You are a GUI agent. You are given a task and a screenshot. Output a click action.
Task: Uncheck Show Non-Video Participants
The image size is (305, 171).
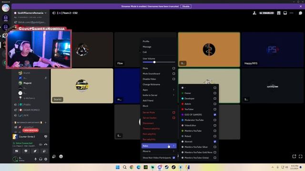coord(173,158)
